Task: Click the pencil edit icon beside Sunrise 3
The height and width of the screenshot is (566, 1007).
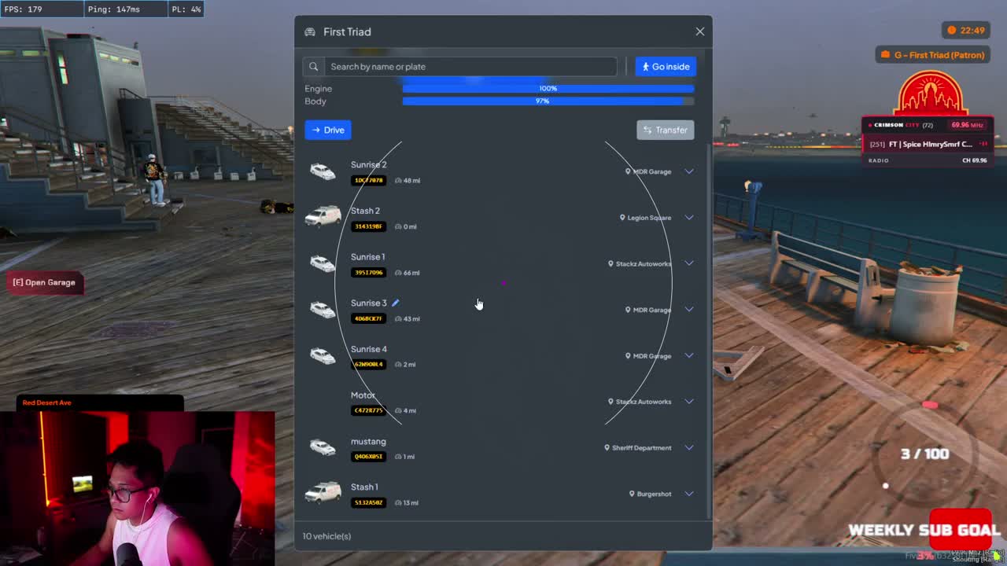Action: pos(396,303)
